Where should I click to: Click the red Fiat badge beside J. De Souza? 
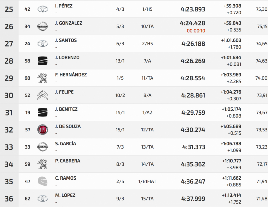[43, 130]
